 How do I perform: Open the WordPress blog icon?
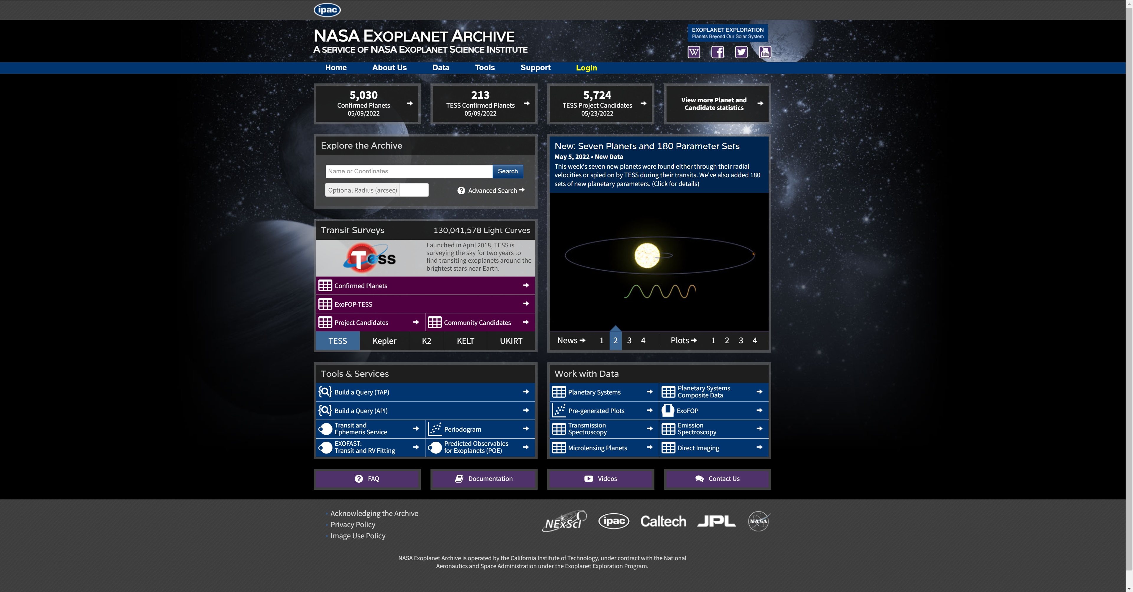coord(694,52)
